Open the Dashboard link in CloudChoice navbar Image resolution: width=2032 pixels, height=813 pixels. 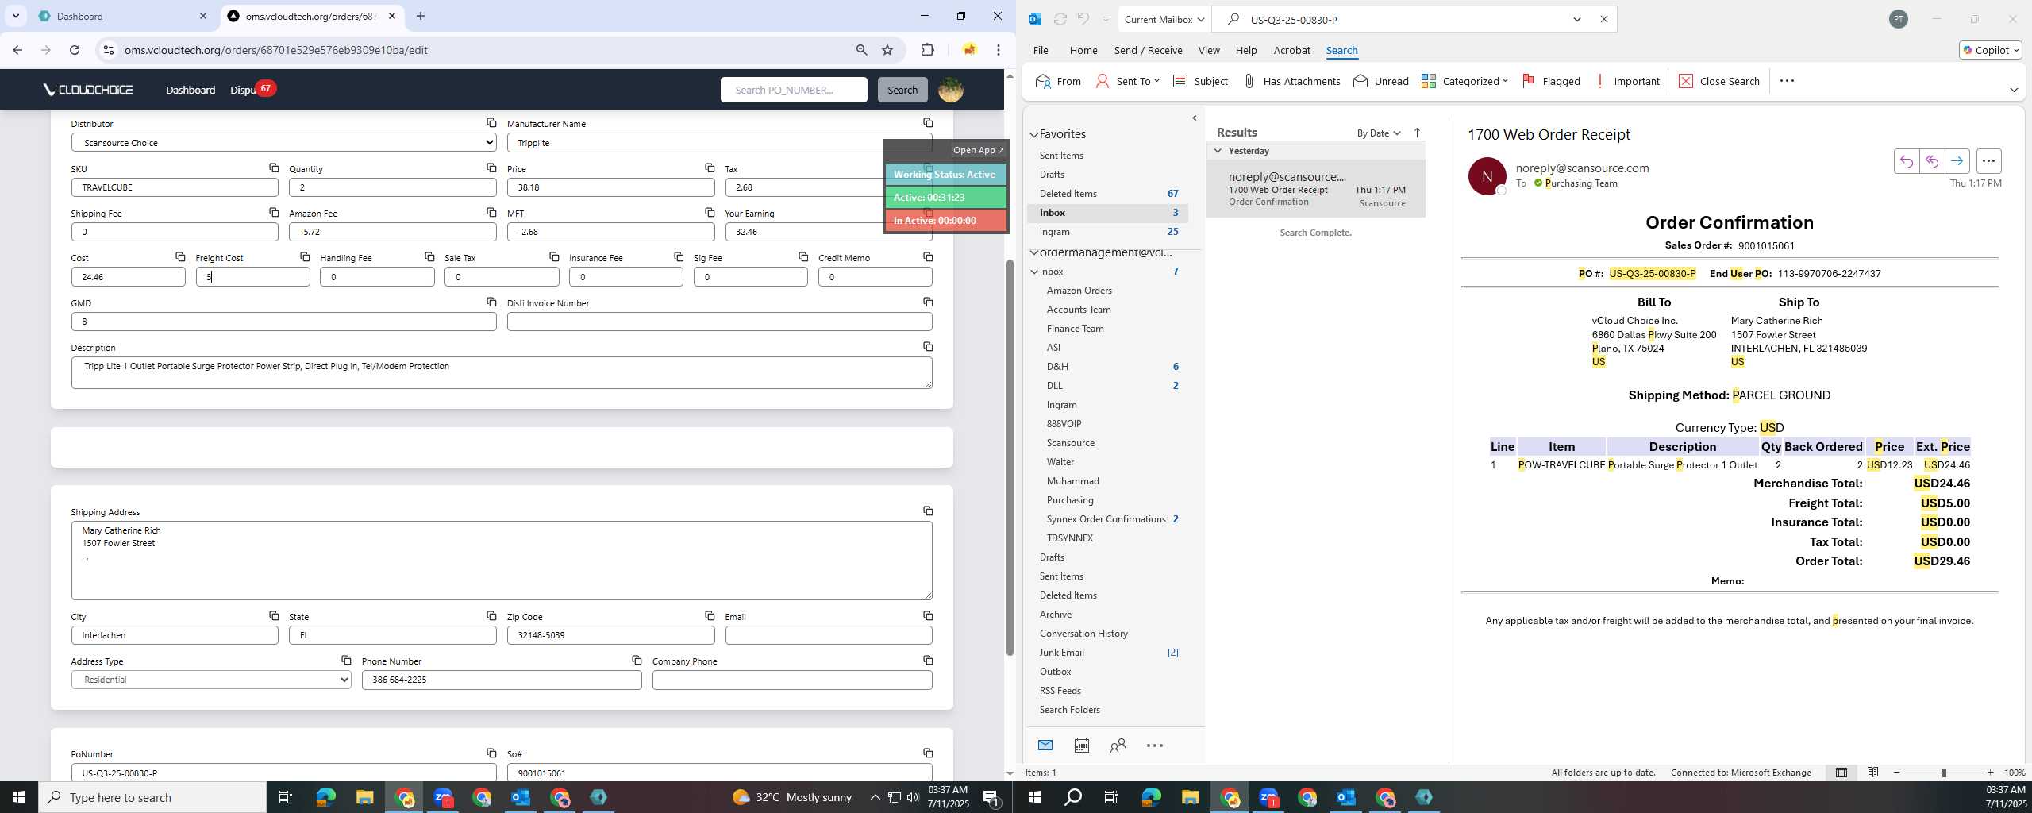point(190,90)
